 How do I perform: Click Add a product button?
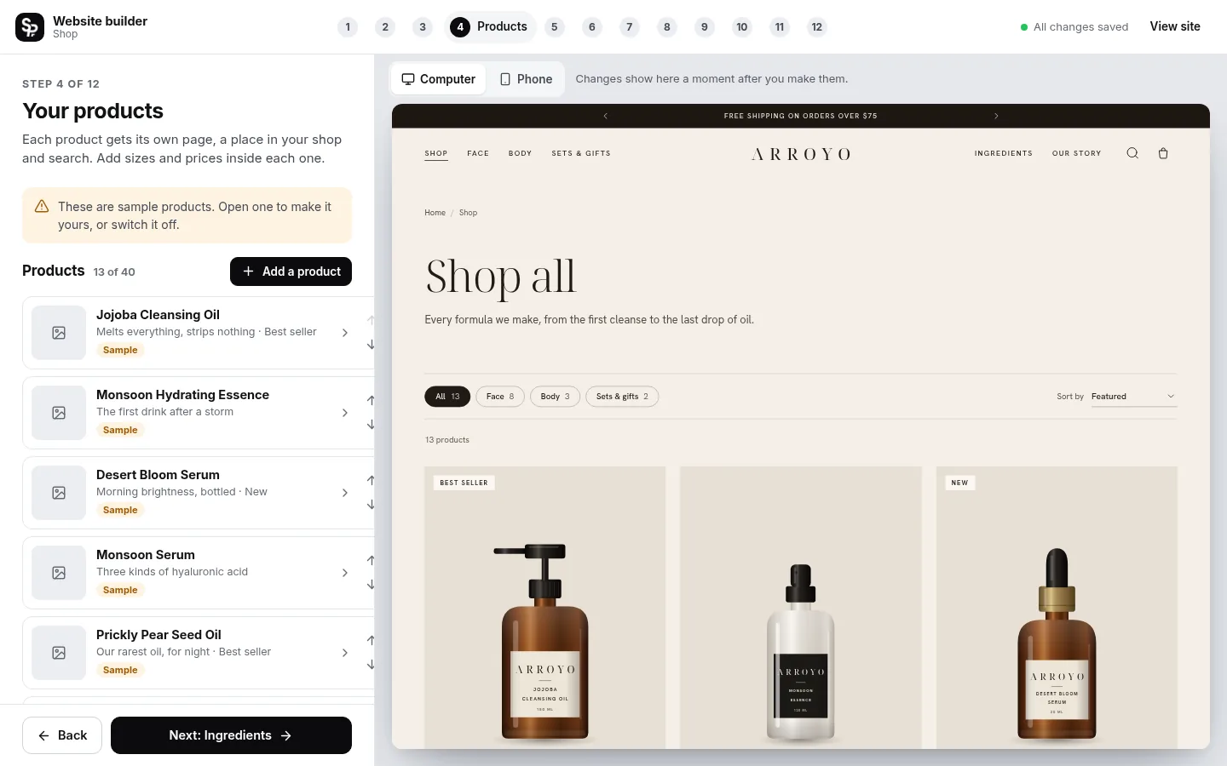pos(291,272)
